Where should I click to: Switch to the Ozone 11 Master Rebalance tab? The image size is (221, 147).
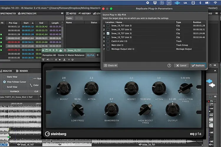(71, 55)
